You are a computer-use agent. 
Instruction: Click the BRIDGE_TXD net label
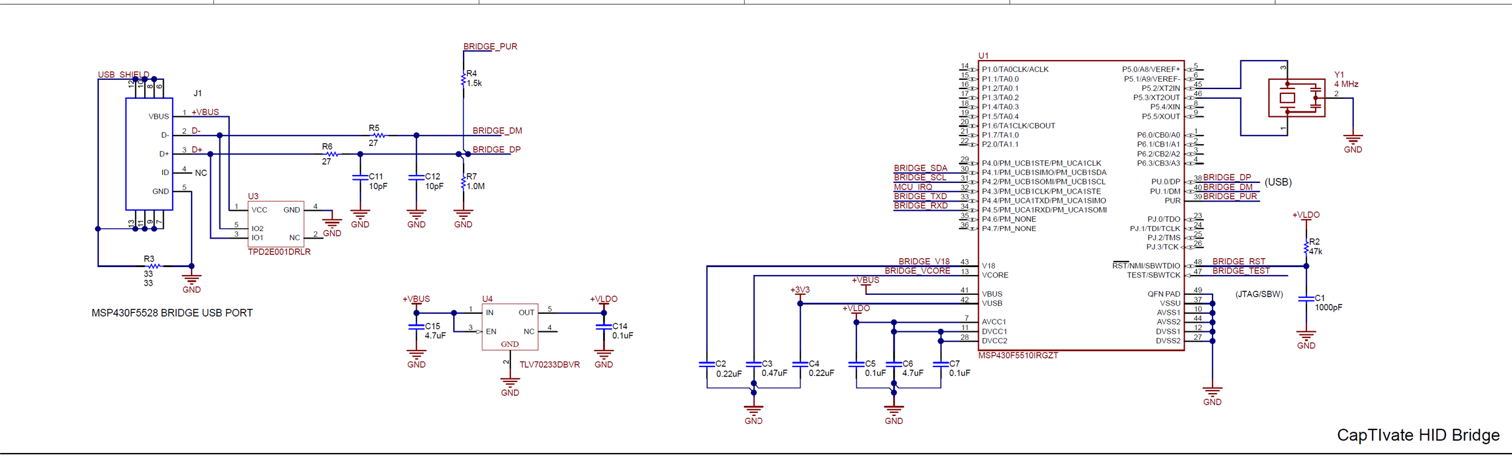tap(921, 196)
